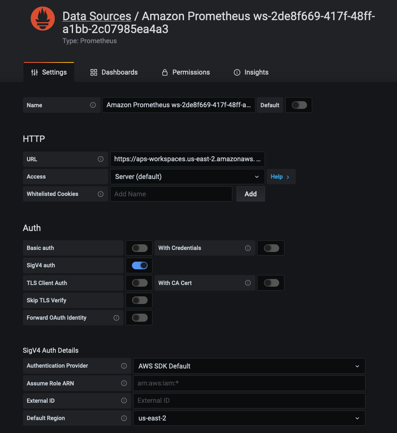Viewport: 397px width, 433px height.
Task: Click the With Credentials info icon
Action: click(248, 248)
